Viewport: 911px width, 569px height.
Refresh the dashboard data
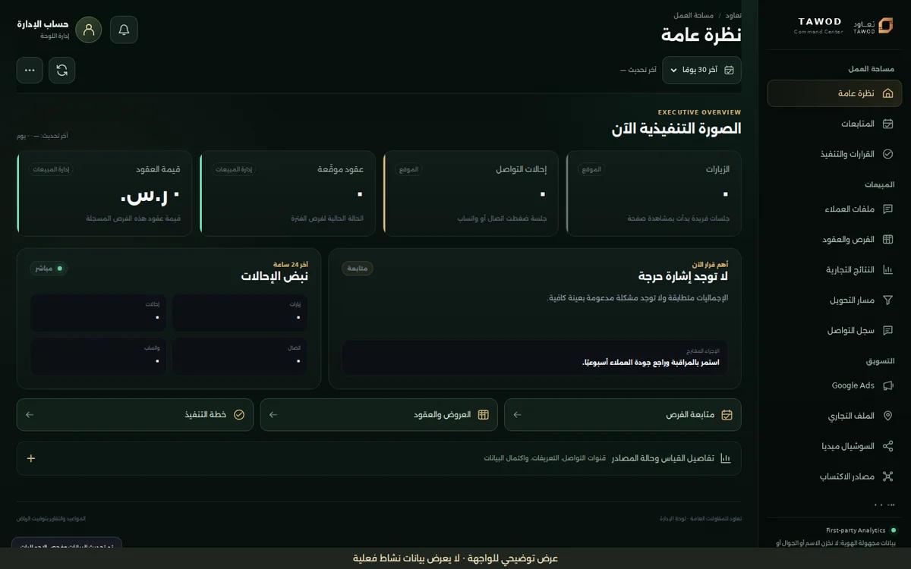tap(62, 70)
